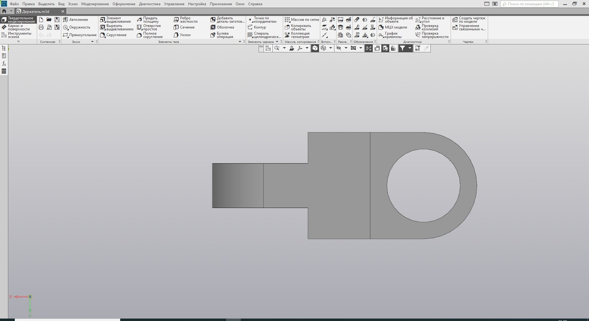Screen dimensions: 589x321
Task: Click the save document icon
Action: [57, 20]
